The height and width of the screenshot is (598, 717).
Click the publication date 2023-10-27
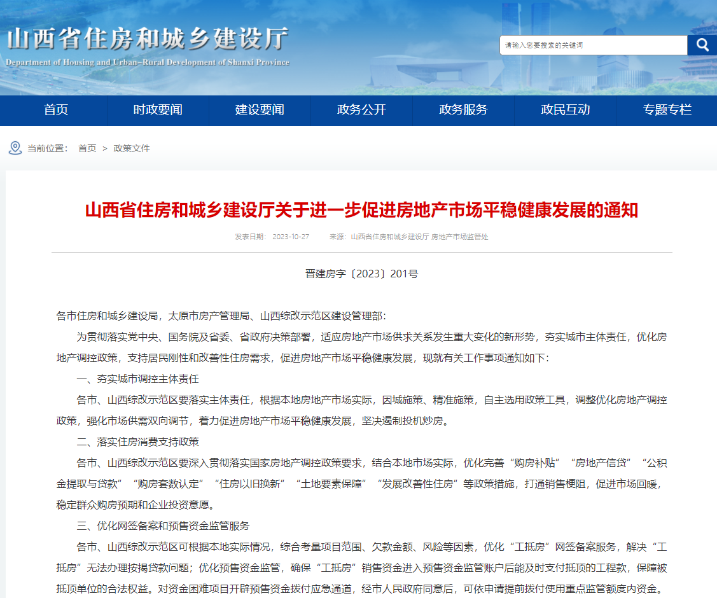(291, 237)
